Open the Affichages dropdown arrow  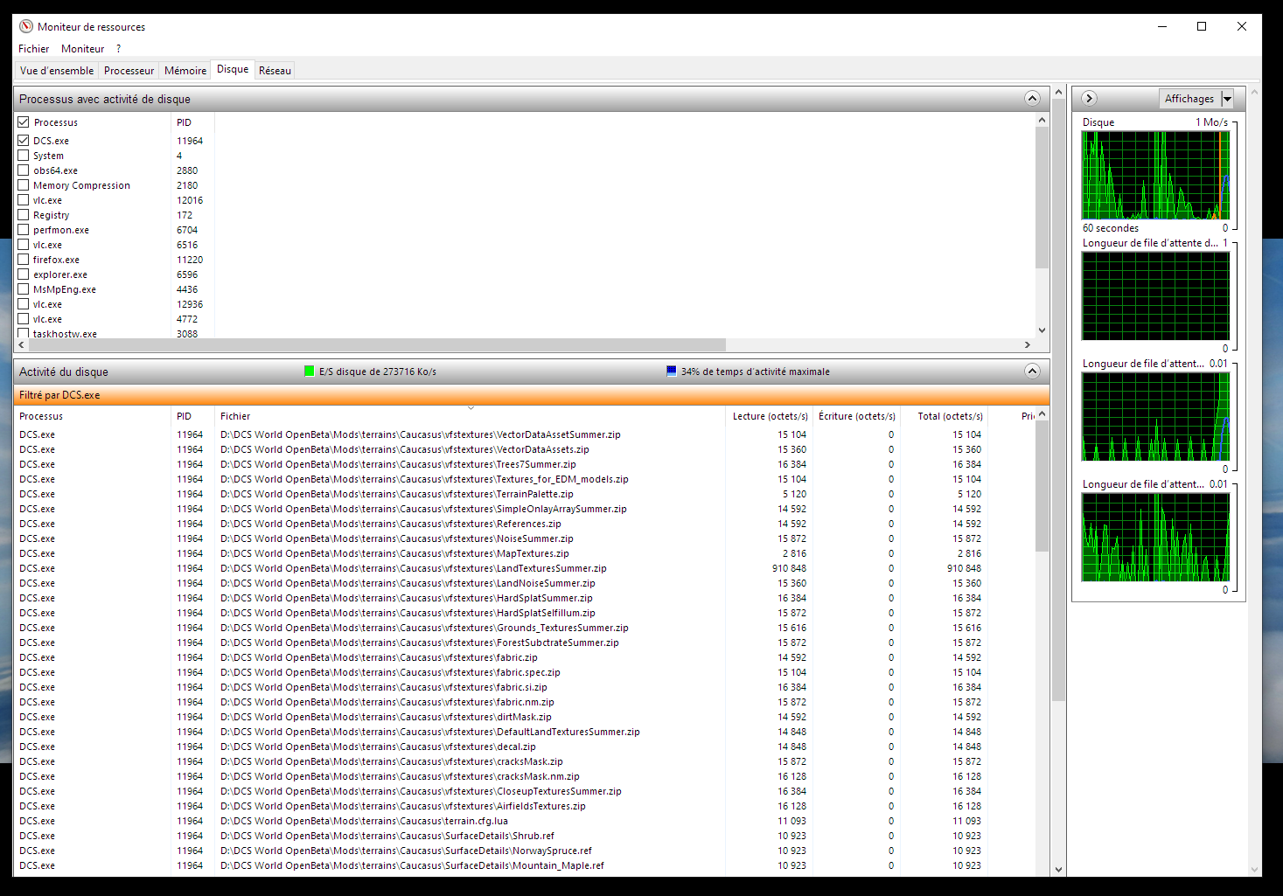point(1227,99)
